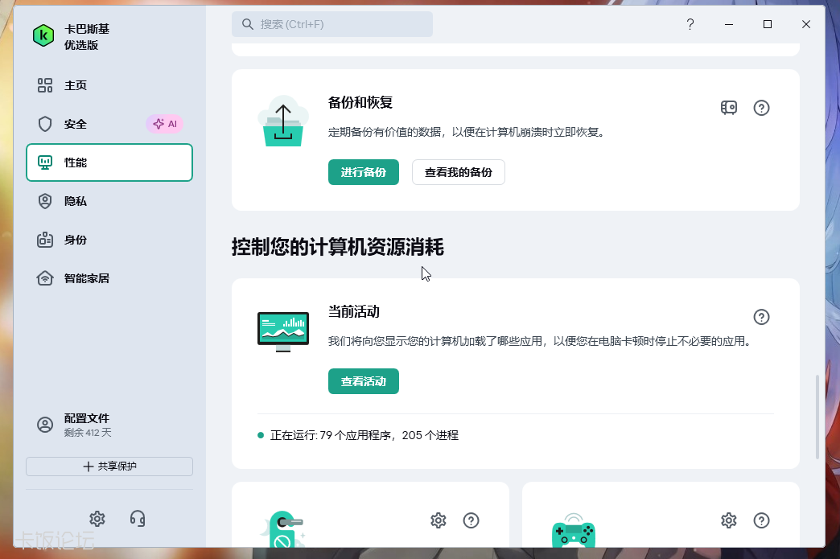The image size is (840, 559).
Task: Open settings via sidebar gear icon
Action: click(x=97, y=518)
